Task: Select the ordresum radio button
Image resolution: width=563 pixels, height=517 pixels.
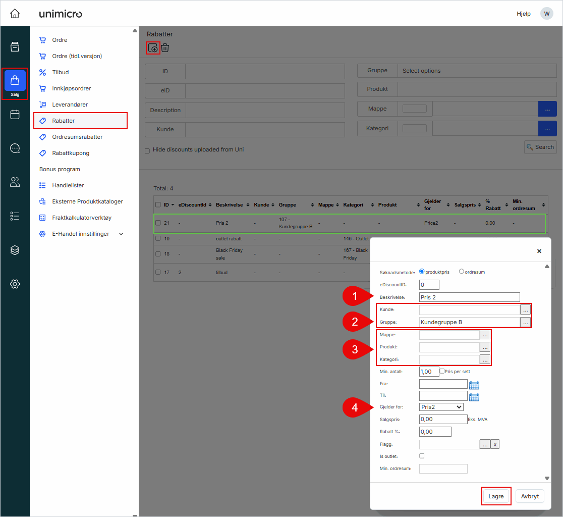Action: click(461, 272)
